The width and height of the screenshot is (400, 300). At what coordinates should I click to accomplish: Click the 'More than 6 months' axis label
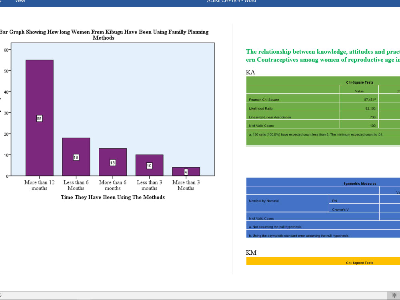112,185
